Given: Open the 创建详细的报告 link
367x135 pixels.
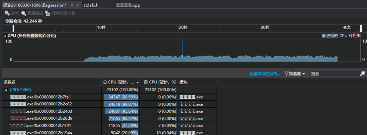Looking at the screenshot, I should point(265,74).
